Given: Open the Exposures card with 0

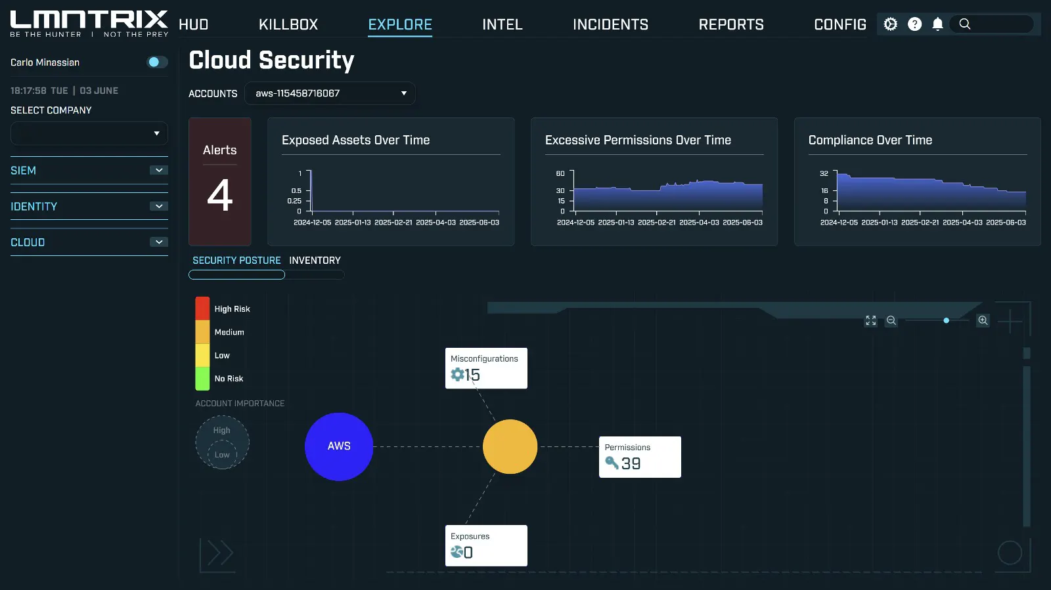Looking at the screenshot, I should [486, 545].
